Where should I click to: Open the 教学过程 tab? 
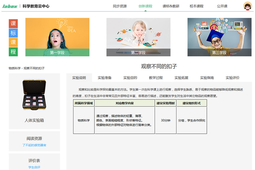coord(156,78)
